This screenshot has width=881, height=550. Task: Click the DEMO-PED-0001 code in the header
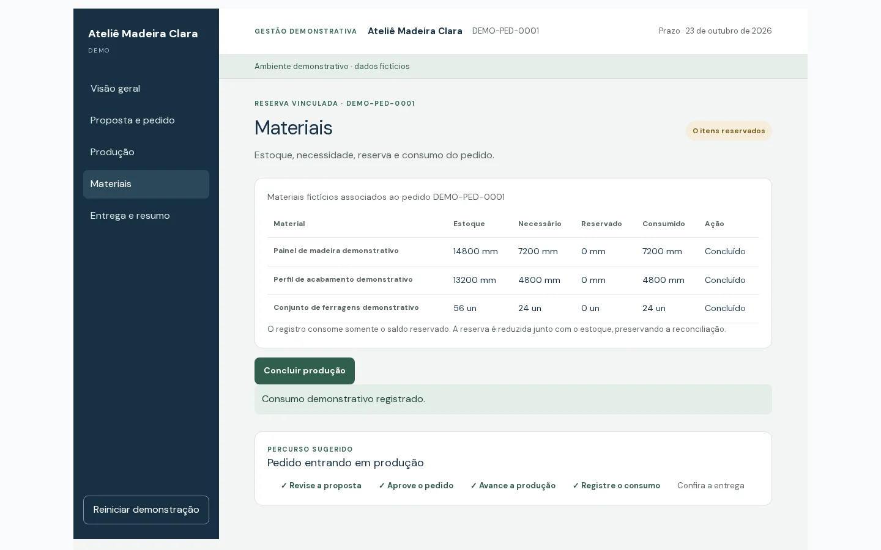[x=505, y=31]
